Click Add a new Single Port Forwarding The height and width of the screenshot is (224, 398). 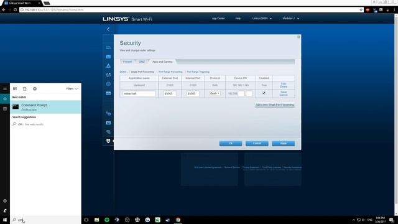(275, 105)
